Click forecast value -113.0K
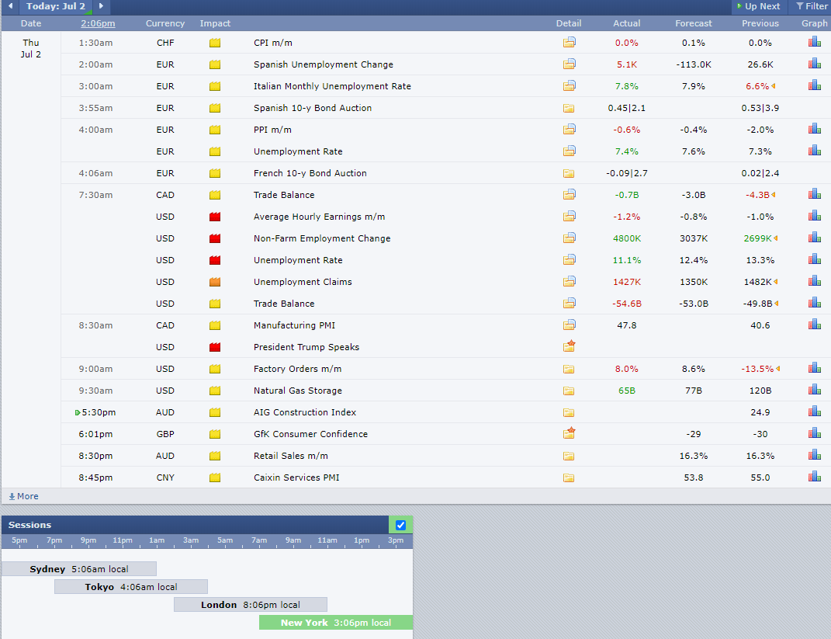This screenshot has height=639, width=831. pyautogui.click(x=693, y=64)
